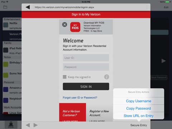The width and height of the screenshot is (172, 129).
Task: Tap Register a New Account tile
Action: tap(99, 112)
